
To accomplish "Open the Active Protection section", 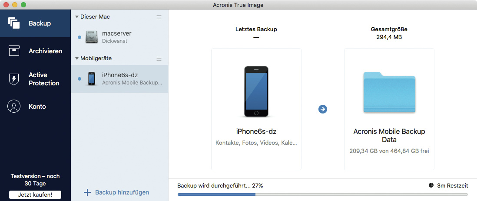I will [x=35, y=79].
